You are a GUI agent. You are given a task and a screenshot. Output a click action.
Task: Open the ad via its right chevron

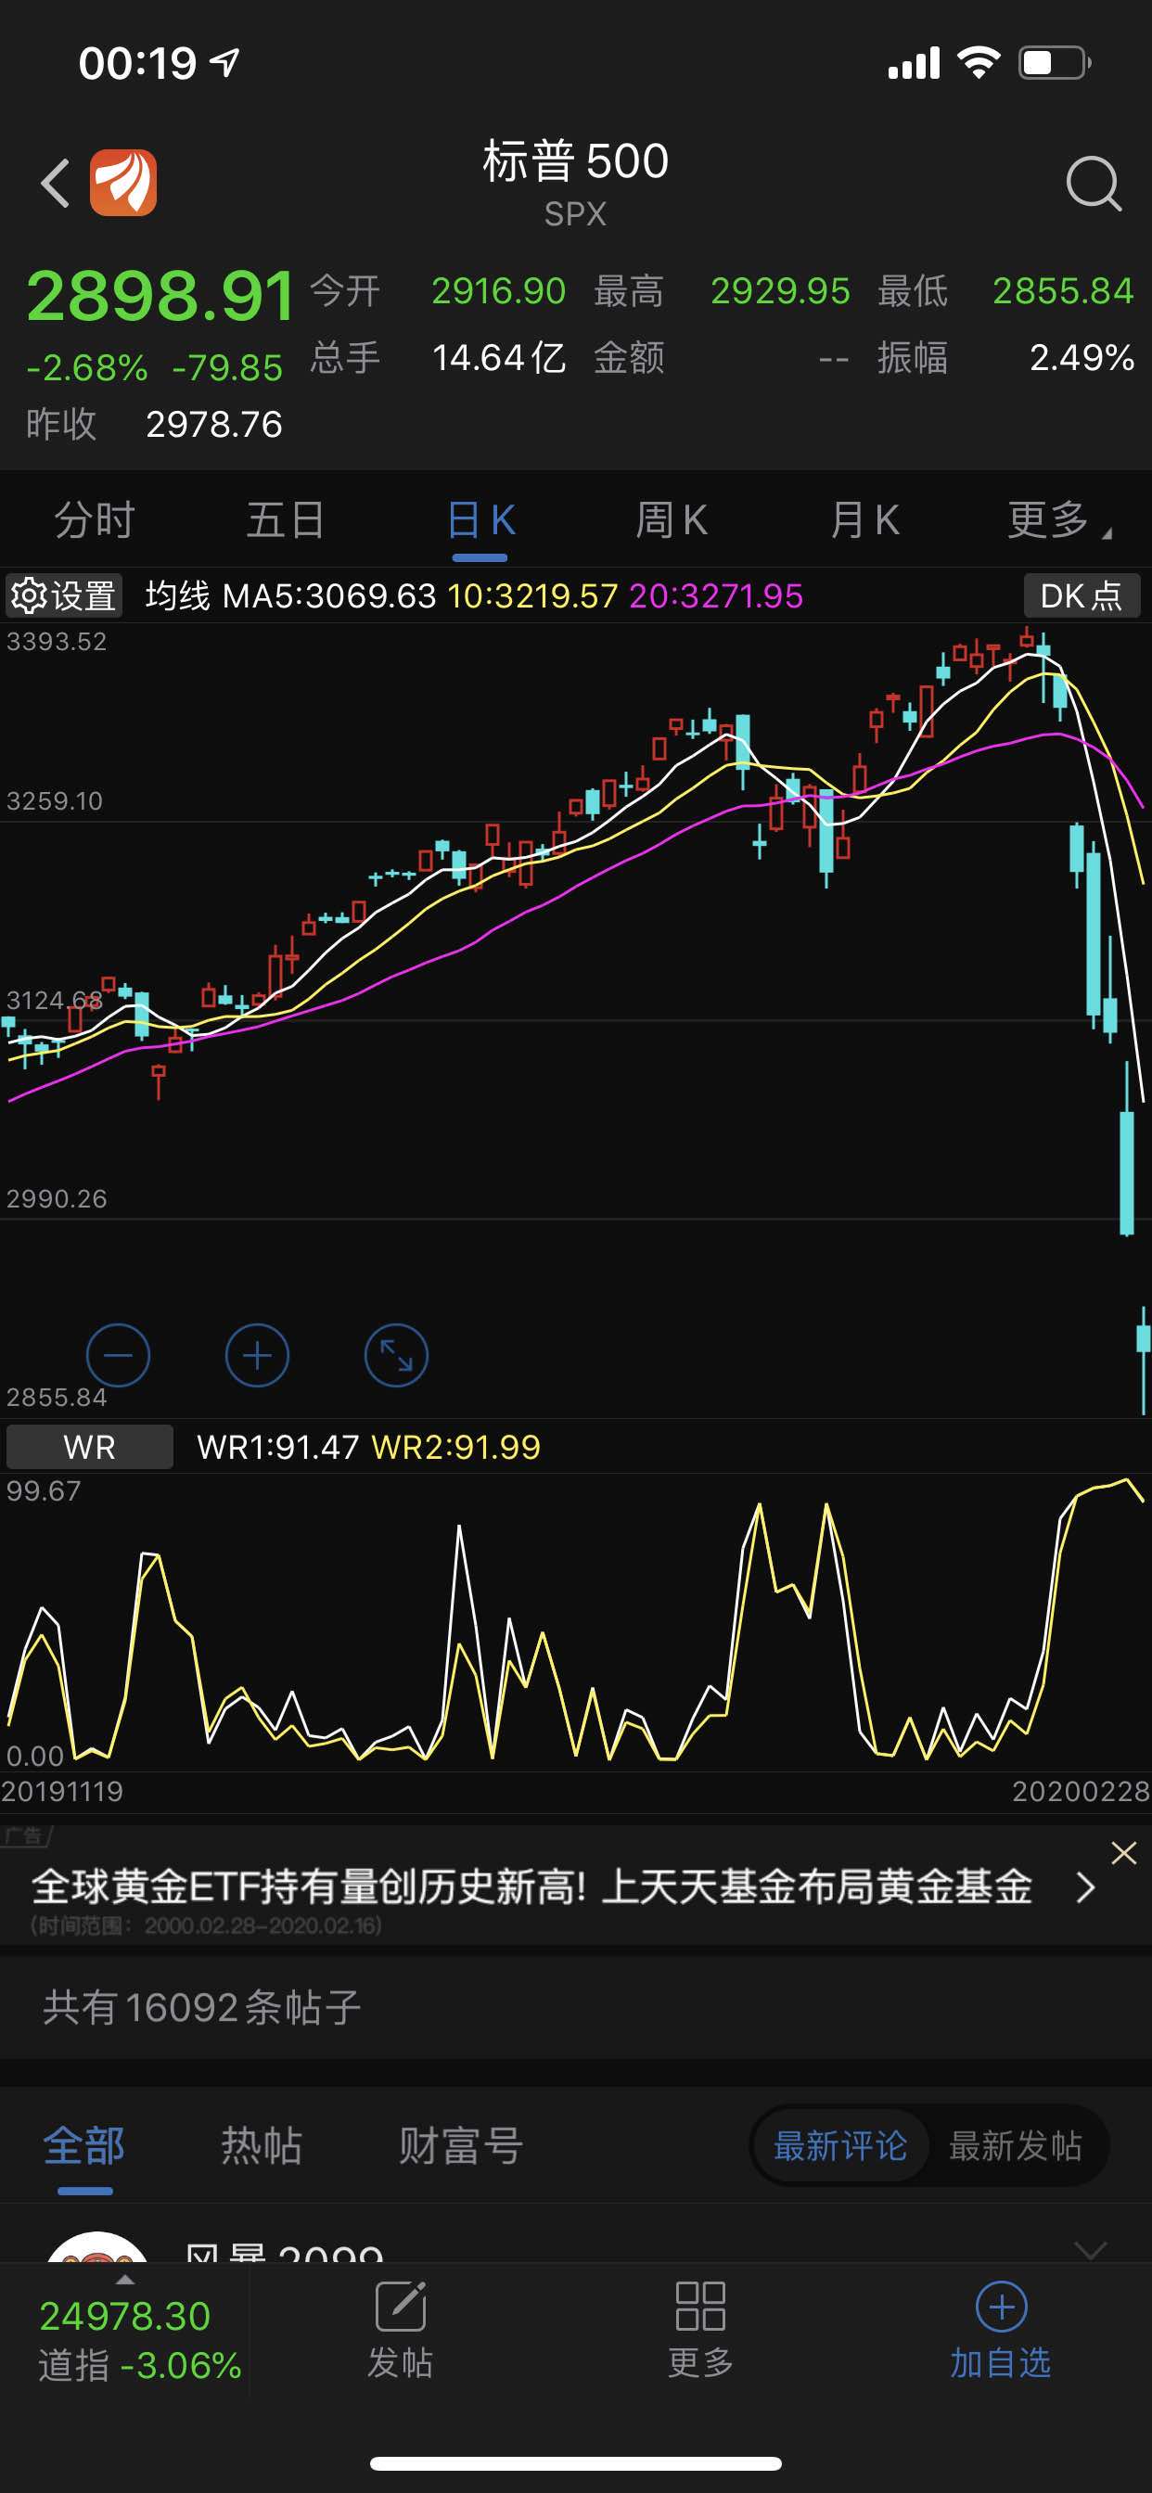[1086, 1886]
